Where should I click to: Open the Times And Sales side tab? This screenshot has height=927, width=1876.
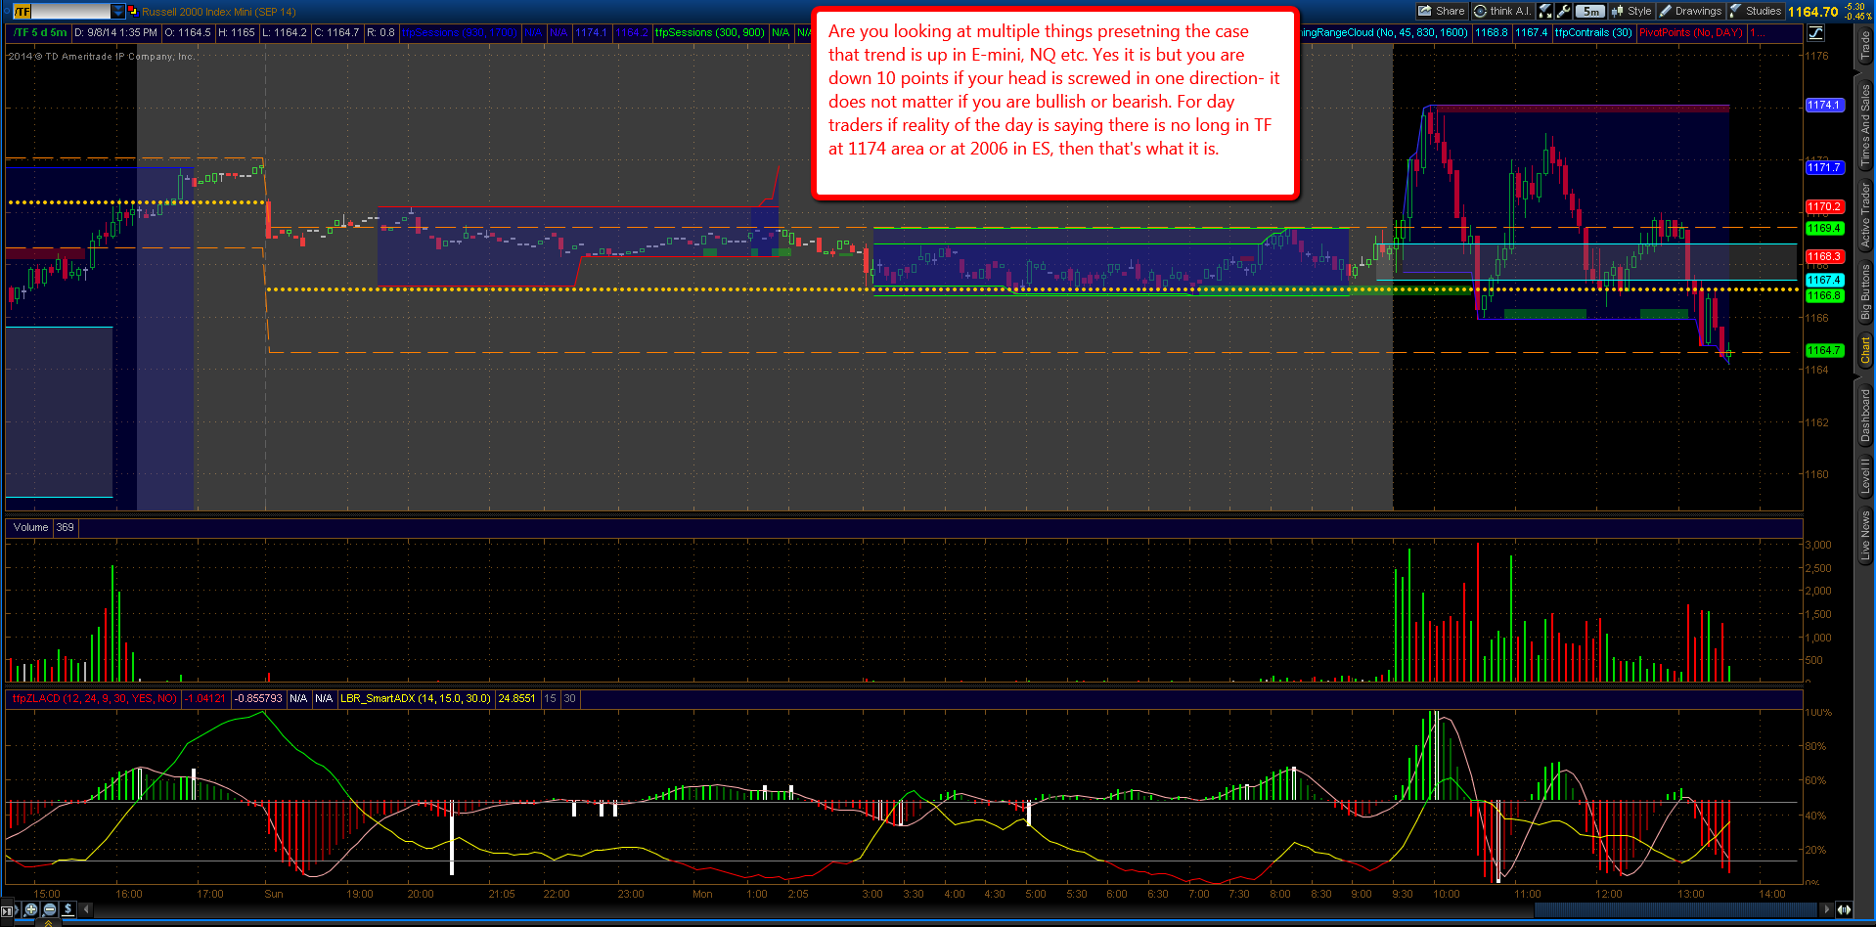tap(1865, 124)
